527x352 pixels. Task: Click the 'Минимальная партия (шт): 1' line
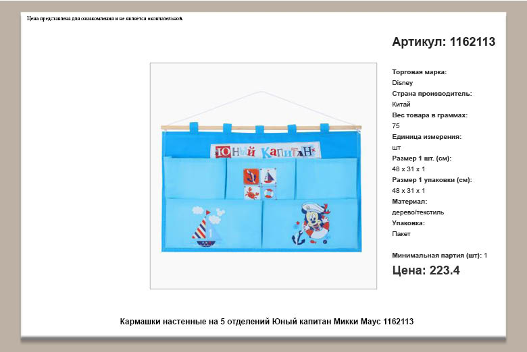click(440, 256)
